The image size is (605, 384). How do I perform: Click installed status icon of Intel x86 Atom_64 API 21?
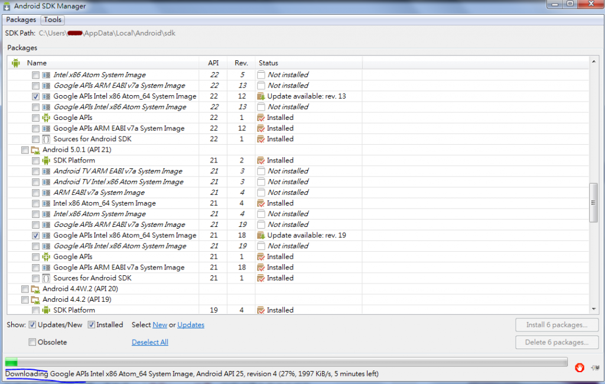[x=261, y=203]
